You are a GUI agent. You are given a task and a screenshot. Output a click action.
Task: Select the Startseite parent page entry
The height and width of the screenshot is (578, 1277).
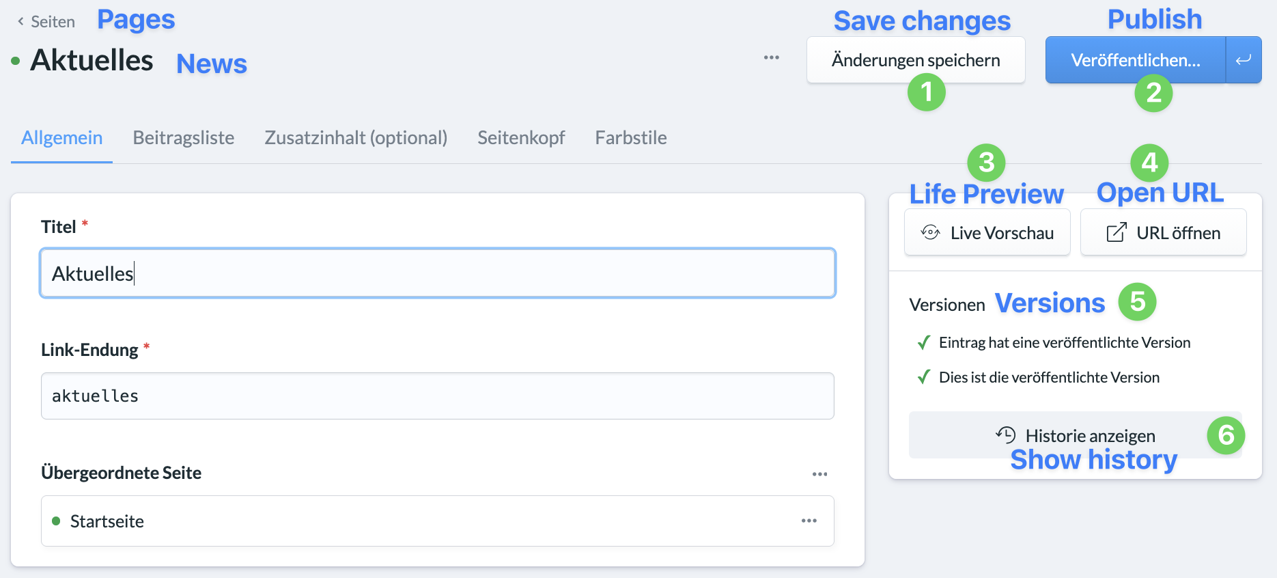(x=438, y=521)
